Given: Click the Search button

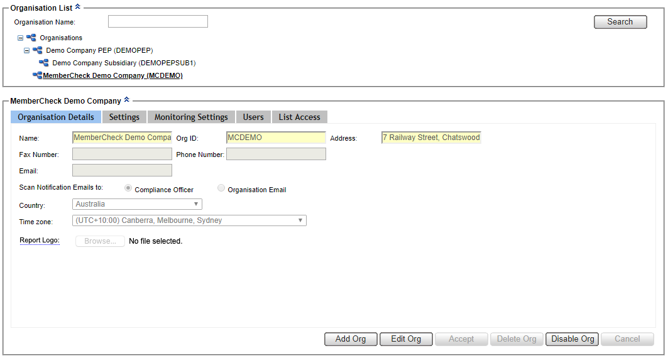Looking at the screenshot, I should pos(620,22).
